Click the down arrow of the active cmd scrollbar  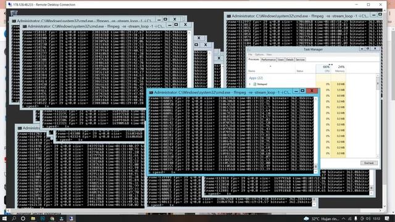[x=315, y=171]
